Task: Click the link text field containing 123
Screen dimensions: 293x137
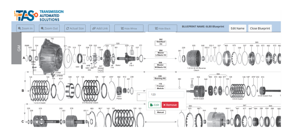Action: coord(166,95)
